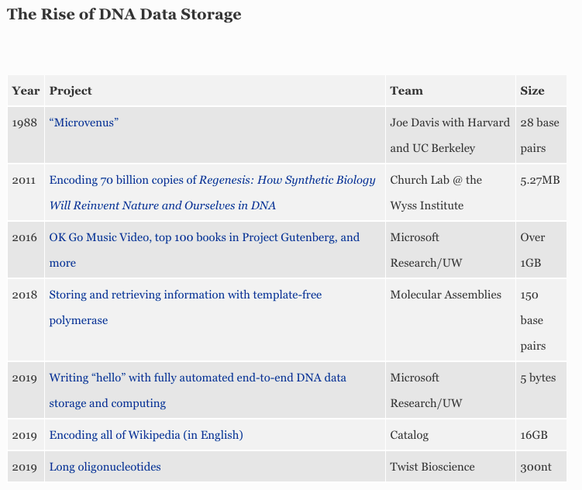Select the 1988 year cell
The height and width of the screenshot is (490, 582).
[25, 122]
